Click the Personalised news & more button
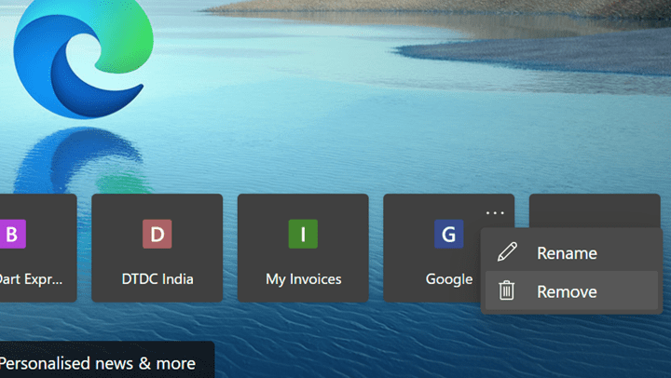 pyautogui.click(x=106, y=359)
